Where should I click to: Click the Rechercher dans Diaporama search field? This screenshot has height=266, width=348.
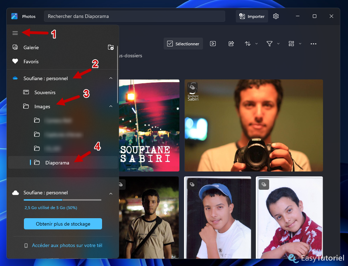[x=134, y=16]
